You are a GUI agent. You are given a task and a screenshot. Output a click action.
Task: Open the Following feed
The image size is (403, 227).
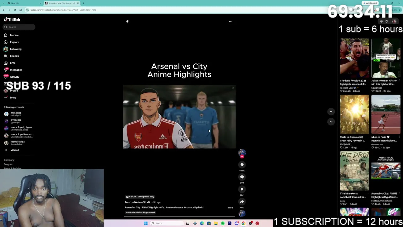pos(13,49)
